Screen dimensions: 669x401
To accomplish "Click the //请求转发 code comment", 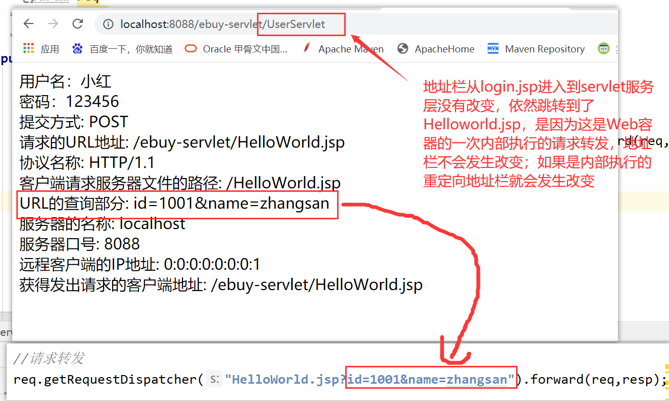I will point(48,358).
